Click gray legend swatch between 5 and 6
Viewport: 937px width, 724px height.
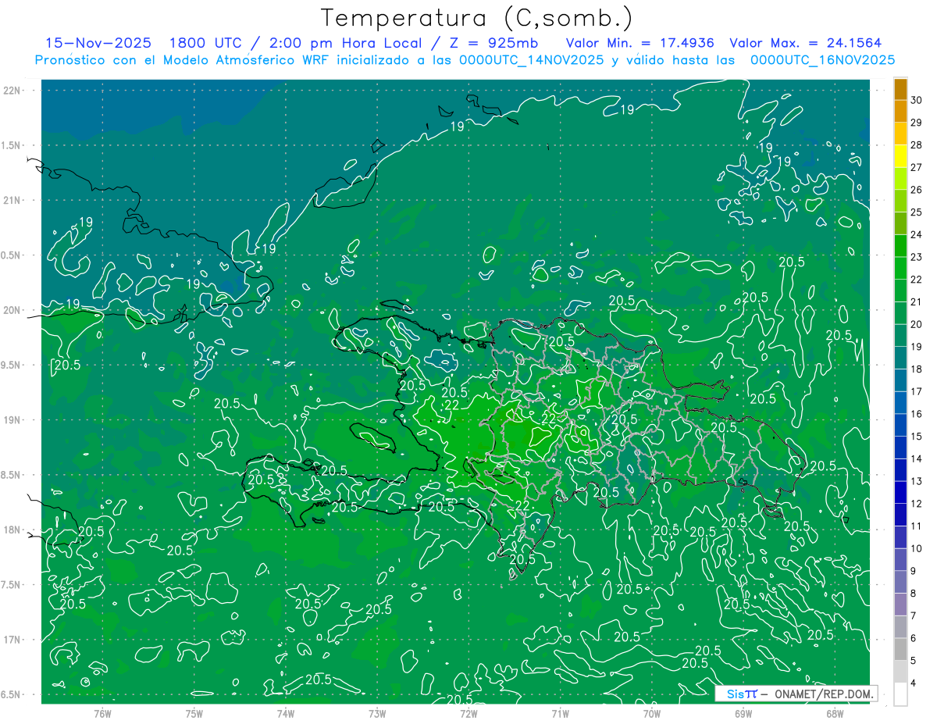(900, 650)
